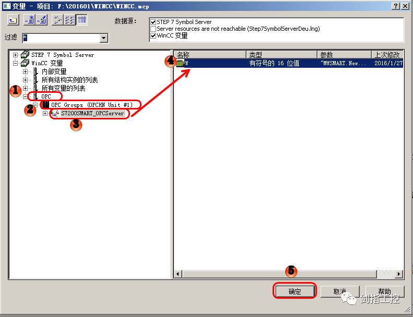Image resolution: width=413 pixels, height=317 pixels.
Task: Close the 变量 dialog window
Action: [405, 6]
